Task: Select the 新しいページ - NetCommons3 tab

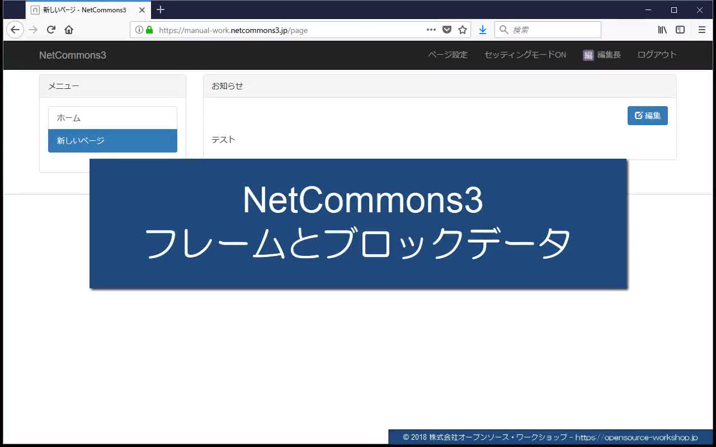Action: click(88, 10)
